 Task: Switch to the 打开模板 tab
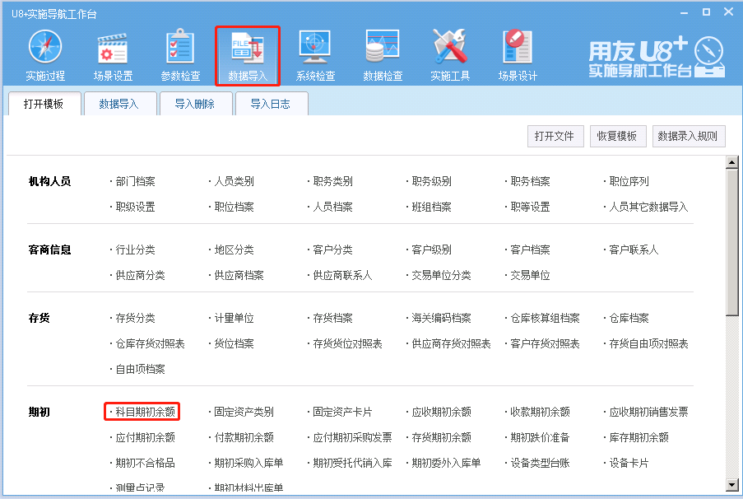44,104
